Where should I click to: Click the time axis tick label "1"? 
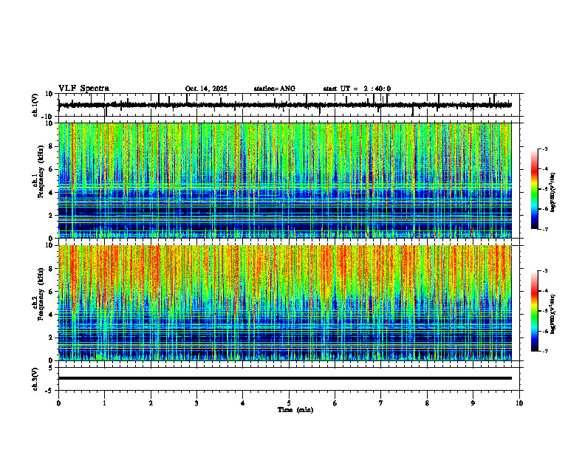104,403
